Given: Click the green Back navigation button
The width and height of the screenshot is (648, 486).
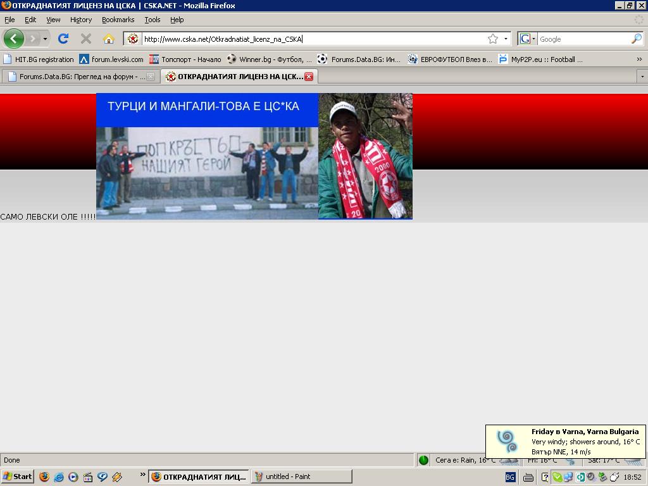Looking at the screenshot, I should [x=13, y=39].
